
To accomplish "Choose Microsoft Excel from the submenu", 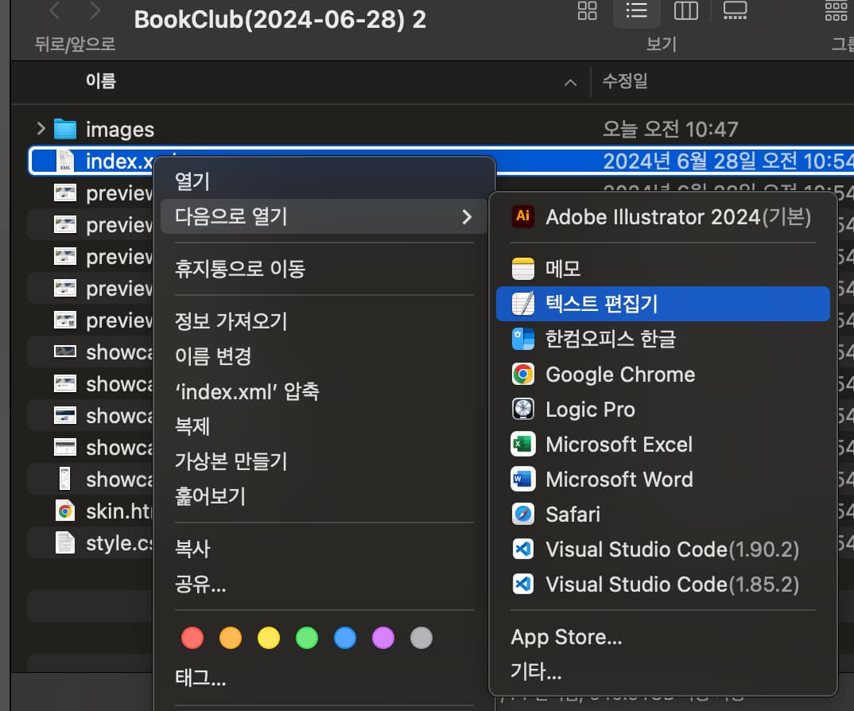I will 619,444.
